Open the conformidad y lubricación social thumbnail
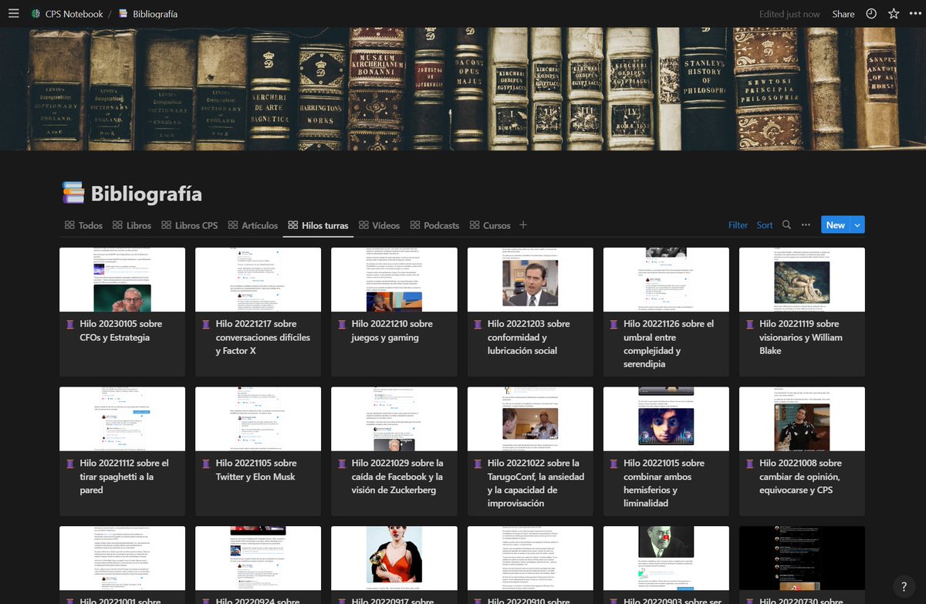Screen dimensions: 926x604 530,279
